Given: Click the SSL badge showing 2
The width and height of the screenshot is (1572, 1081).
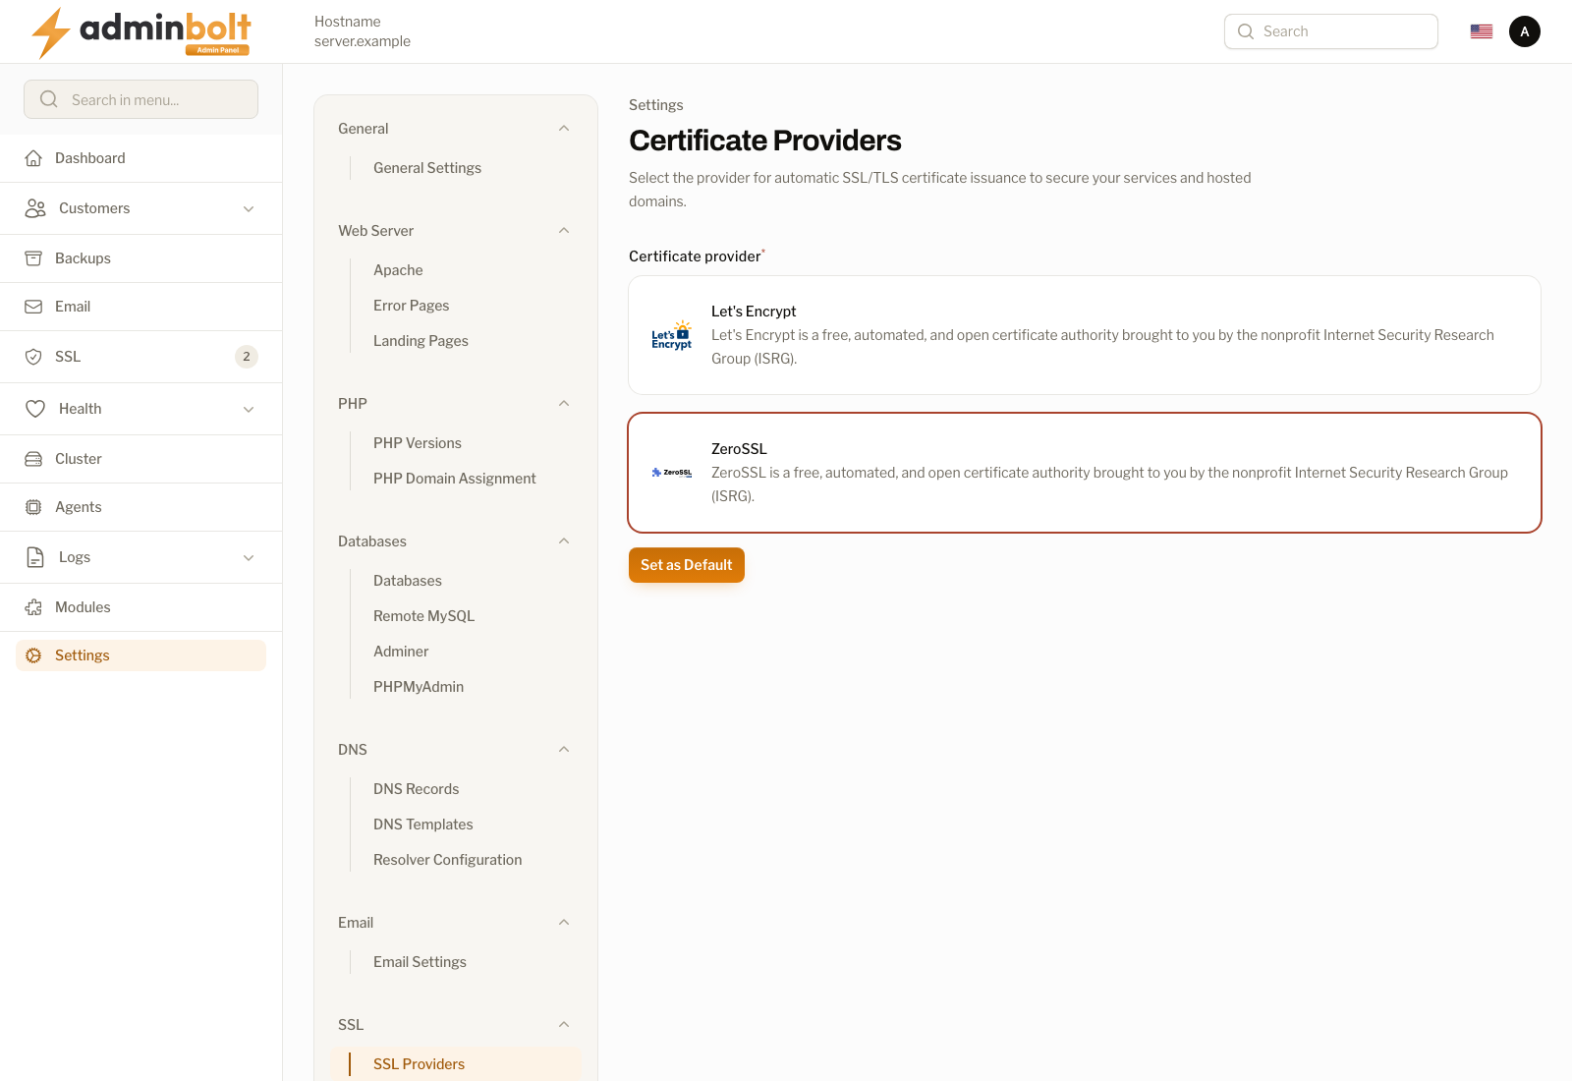Looking at the screenshot, I should pos(247,357).
